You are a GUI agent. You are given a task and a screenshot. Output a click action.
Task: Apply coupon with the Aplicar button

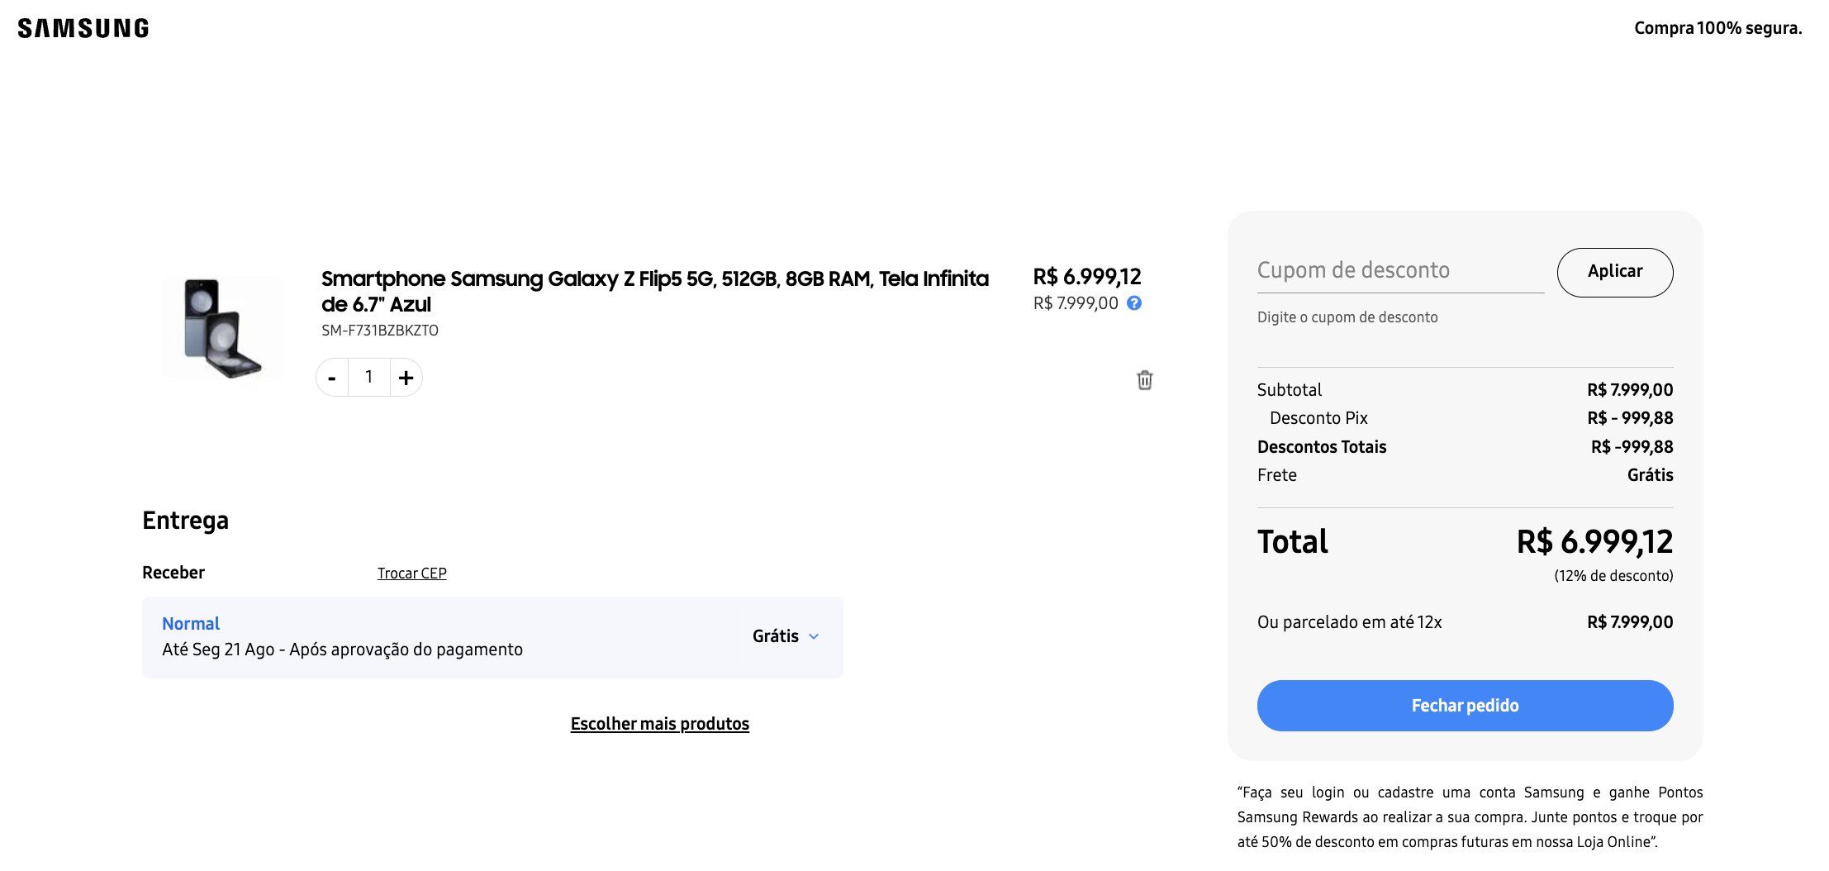(x=1614, y=272)
